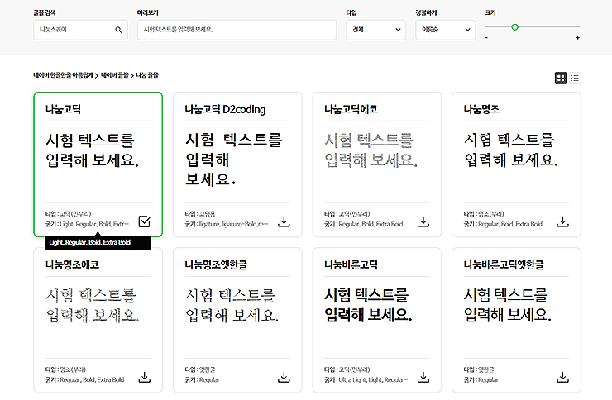Select the 나눔명조 card title

coord(481,109)
